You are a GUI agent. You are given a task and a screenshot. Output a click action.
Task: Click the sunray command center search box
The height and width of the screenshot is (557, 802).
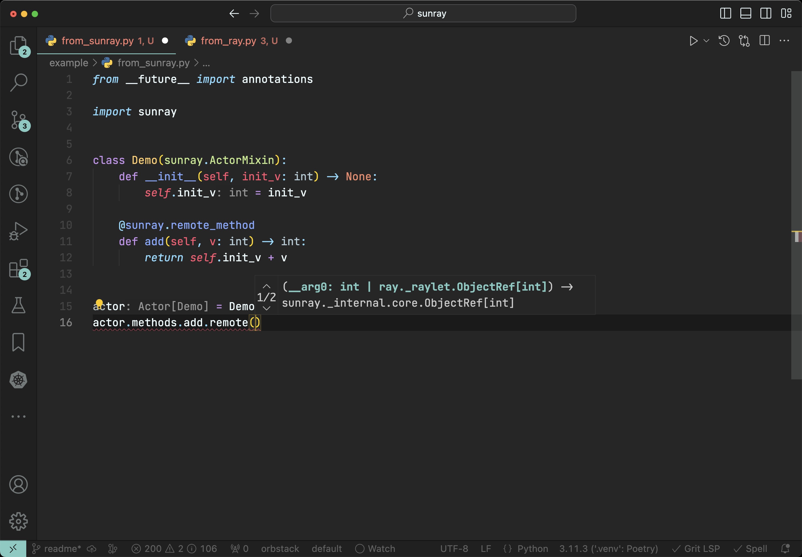(x=423, y=14)
